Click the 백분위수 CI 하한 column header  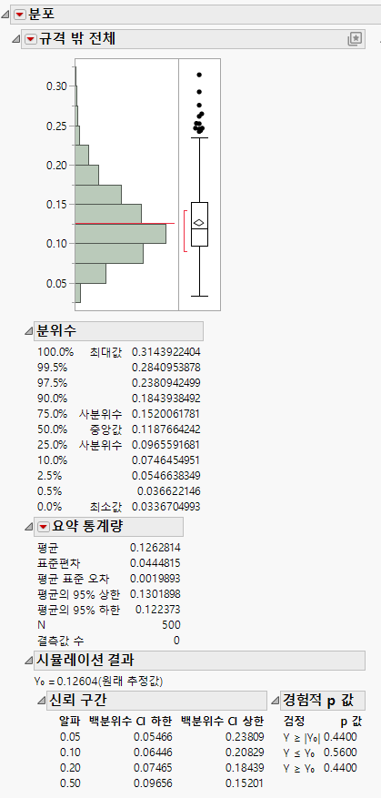(131, 722)
